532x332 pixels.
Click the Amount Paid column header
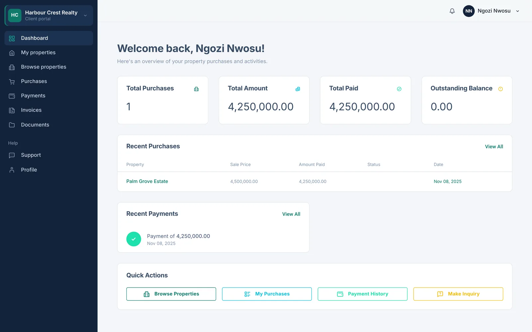pos(312,165)
